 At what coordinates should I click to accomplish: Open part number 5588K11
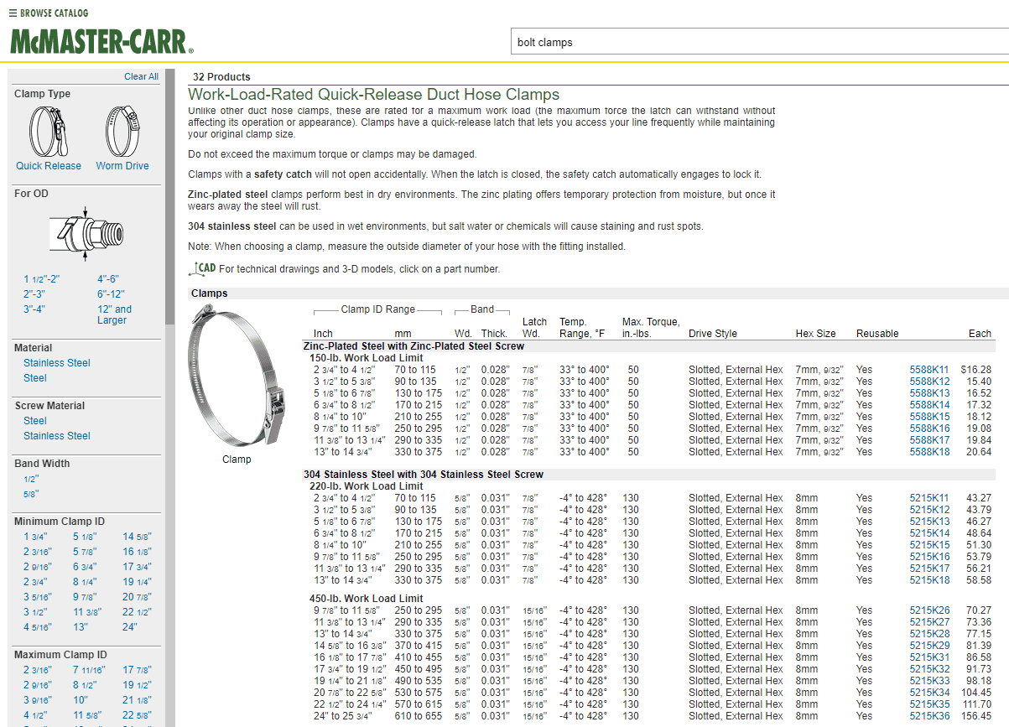[929, 370]
